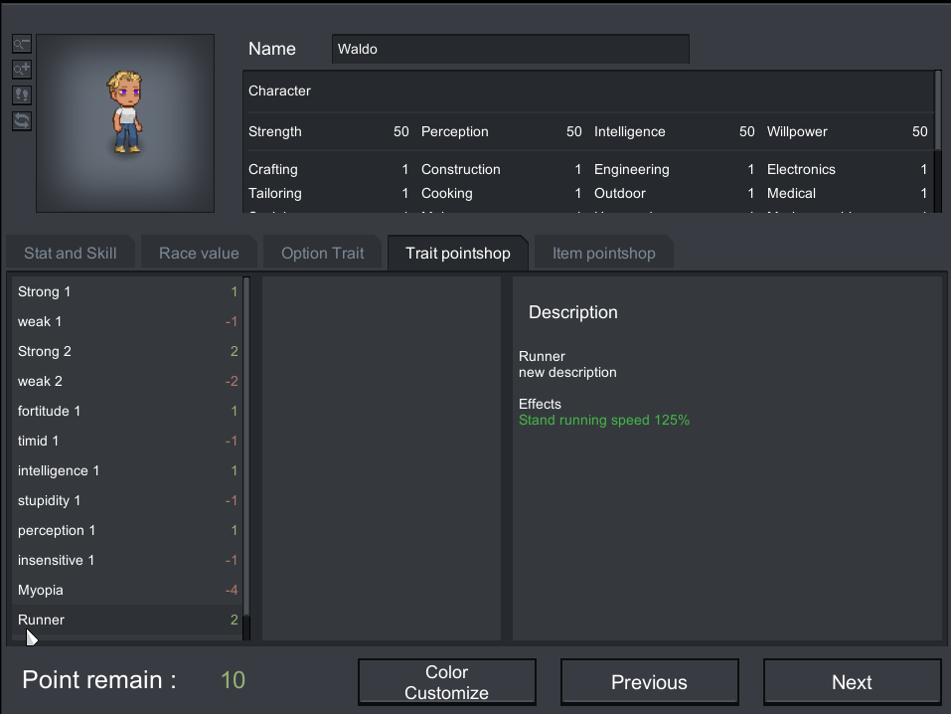951x714 pixels.
Task: Go back with the Previous button
Action: [649, 682]
